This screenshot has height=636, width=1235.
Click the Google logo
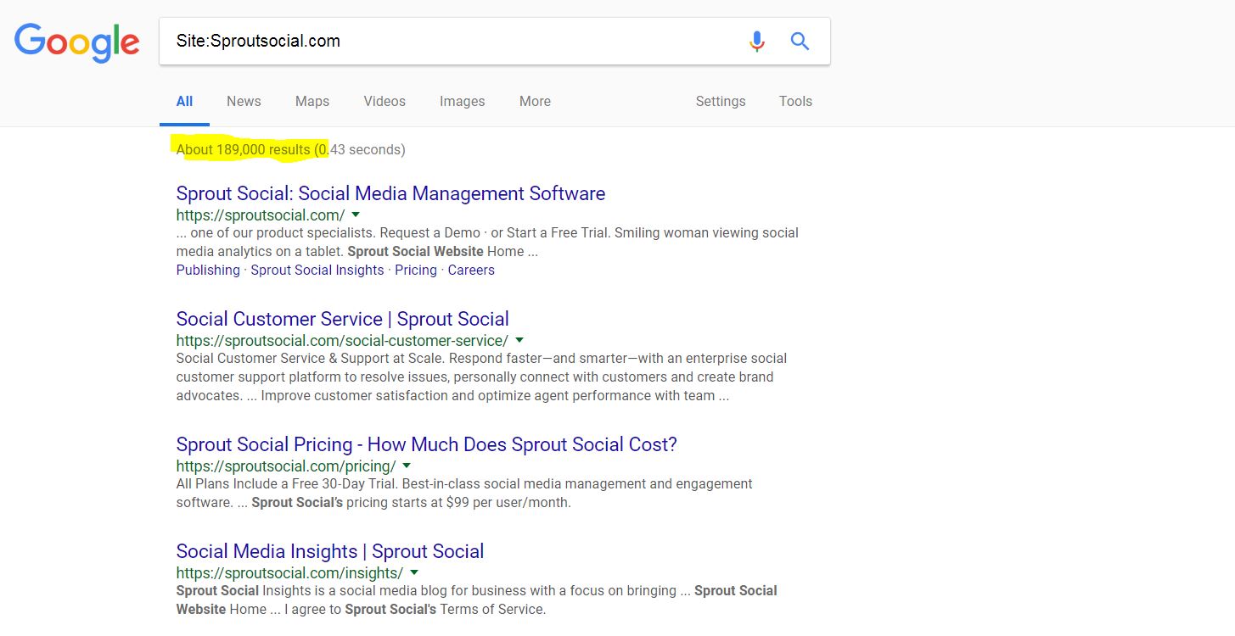(76, 42)
